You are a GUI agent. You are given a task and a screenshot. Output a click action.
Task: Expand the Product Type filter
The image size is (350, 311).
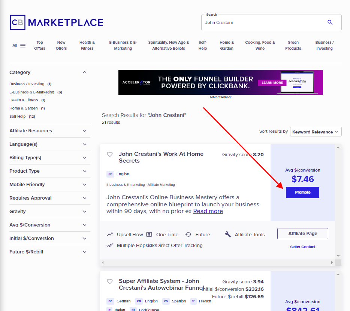tap(85, 171)
